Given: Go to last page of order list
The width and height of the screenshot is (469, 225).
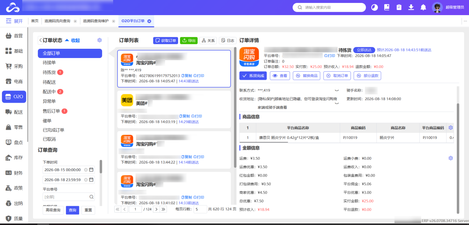Looking at the screenshot, I should [163, 209].
